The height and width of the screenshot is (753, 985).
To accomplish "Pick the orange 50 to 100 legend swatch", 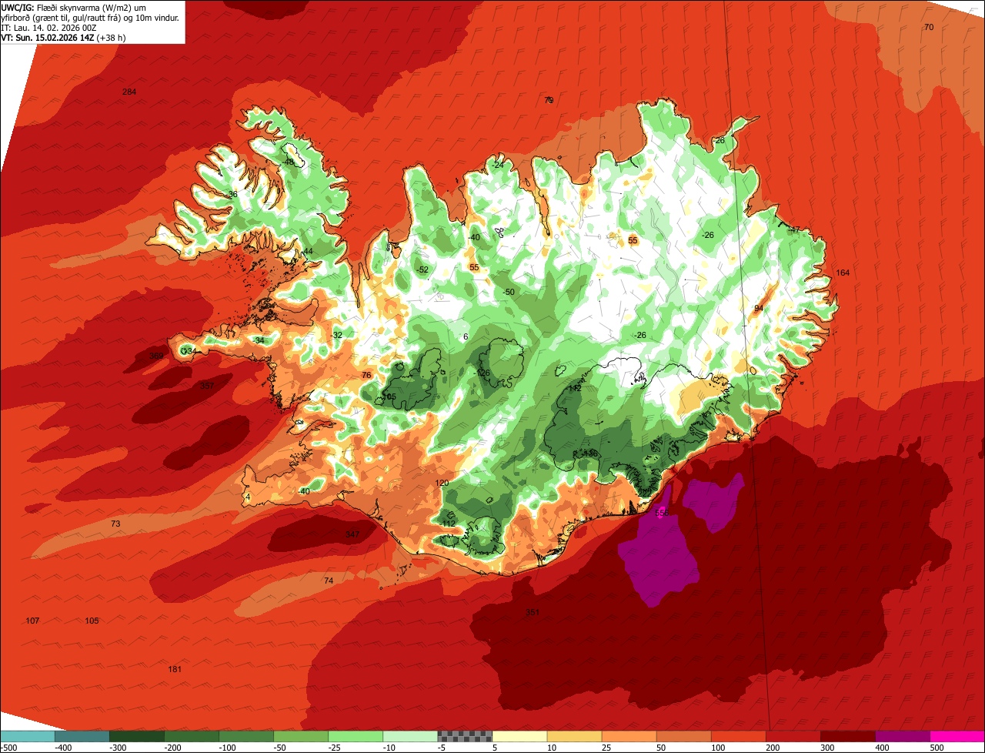I will pos(683,736).
